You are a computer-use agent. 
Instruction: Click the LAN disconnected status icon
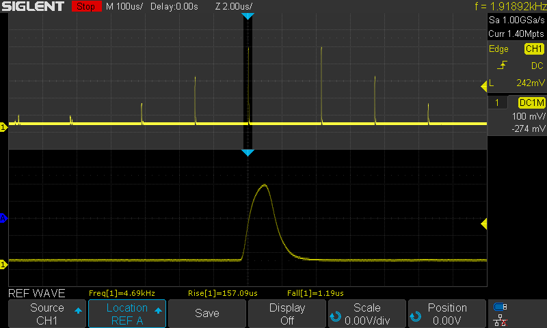click(501, 320)
